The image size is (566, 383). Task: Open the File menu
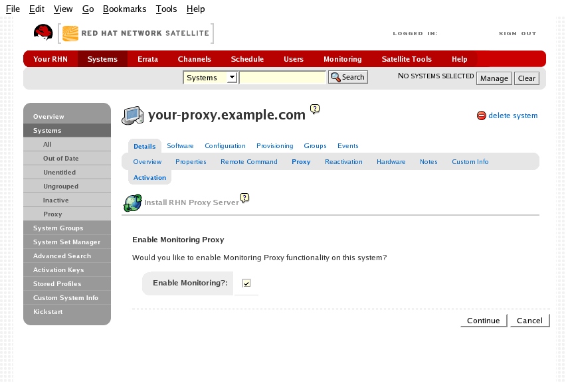(x=13, y=9)
